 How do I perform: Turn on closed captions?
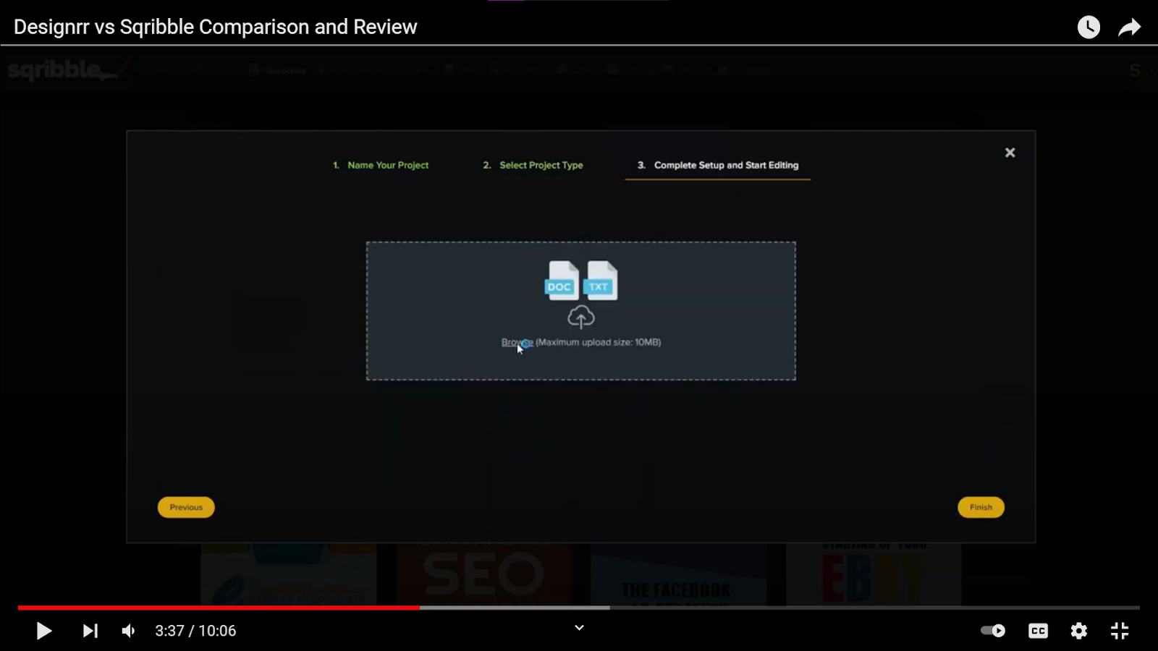(1038, 631)
